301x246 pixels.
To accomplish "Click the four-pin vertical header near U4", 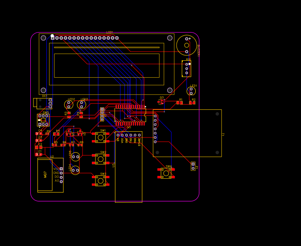I will tap(102, 114).
